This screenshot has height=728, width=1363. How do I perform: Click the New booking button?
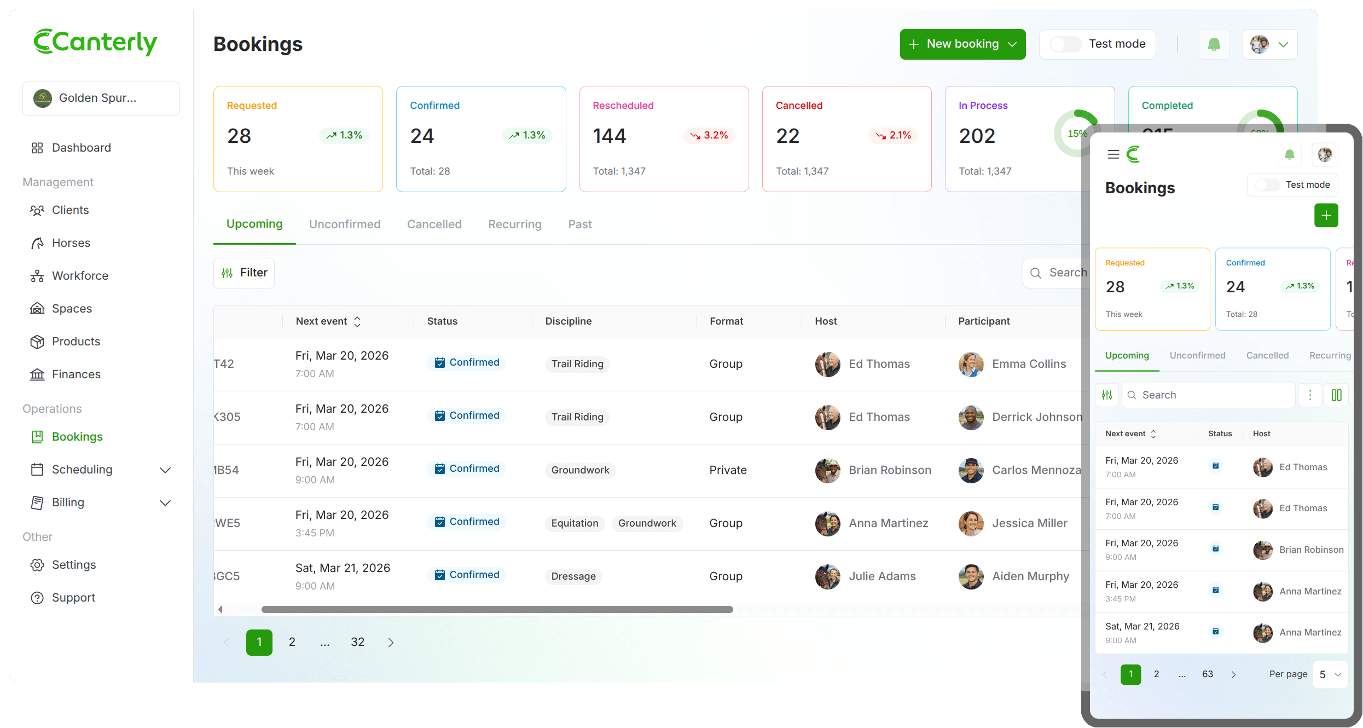point(962,44)
